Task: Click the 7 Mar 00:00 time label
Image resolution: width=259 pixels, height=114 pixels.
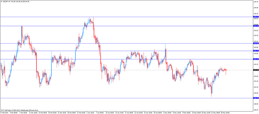Action: click(23, 113)
